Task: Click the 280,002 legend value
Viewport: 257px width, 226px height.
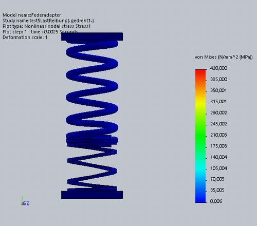Action: tap(218, 112)
